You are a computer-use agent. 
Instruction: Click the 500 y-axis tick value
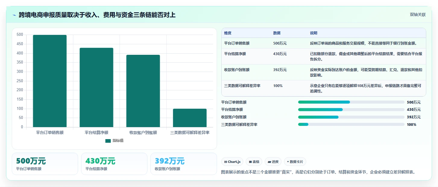click(20, 35)
